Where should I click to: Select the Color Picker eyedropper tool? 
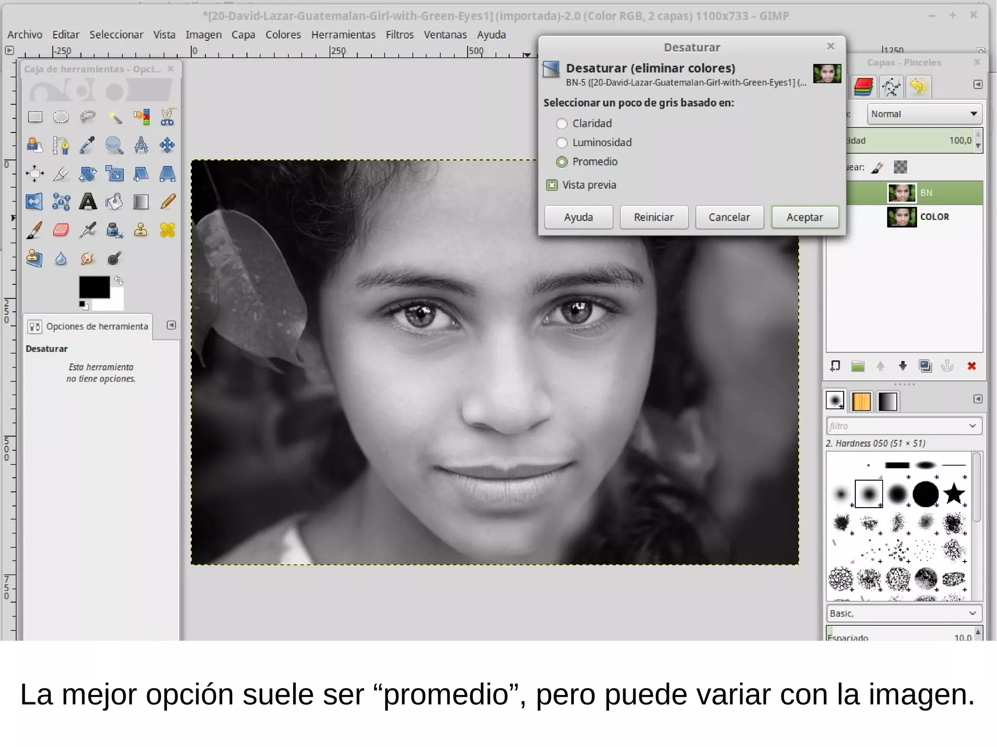(88, 146)
